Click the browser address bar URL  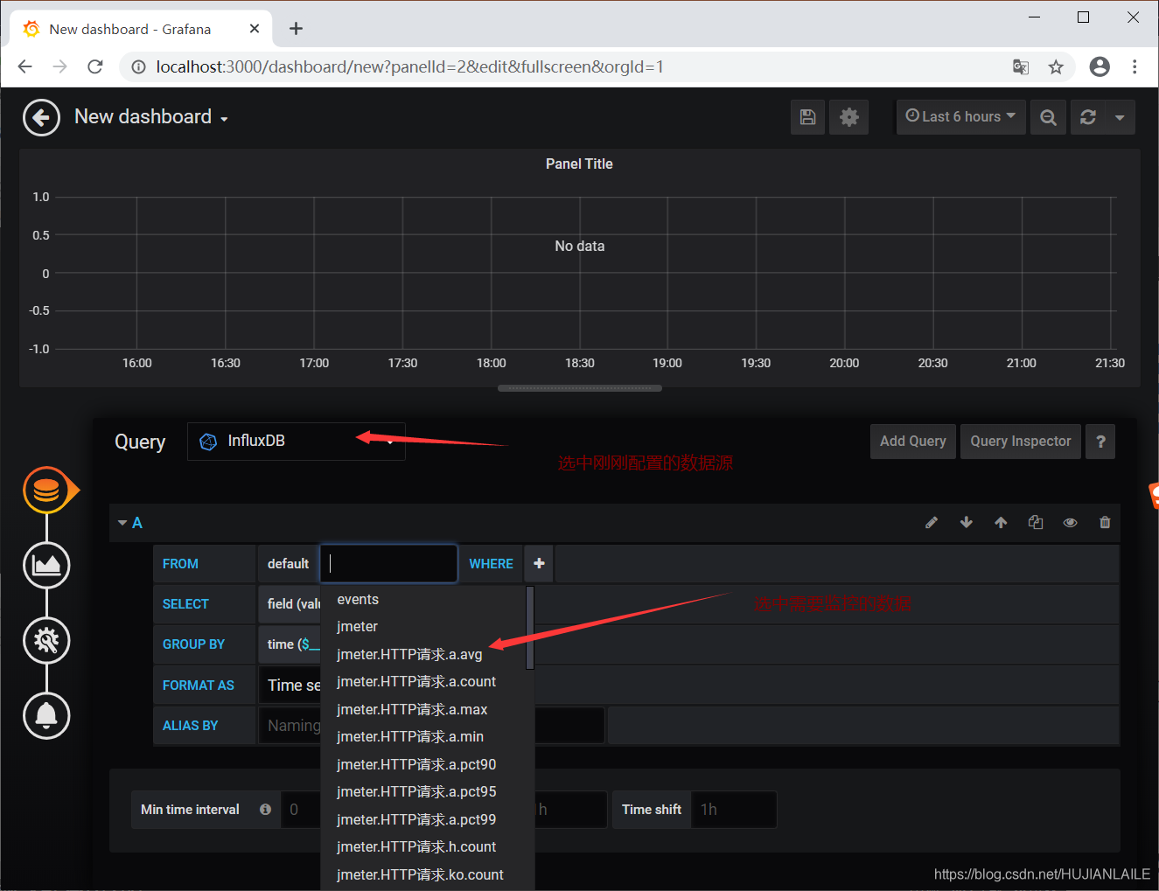[x=409, y=67]
